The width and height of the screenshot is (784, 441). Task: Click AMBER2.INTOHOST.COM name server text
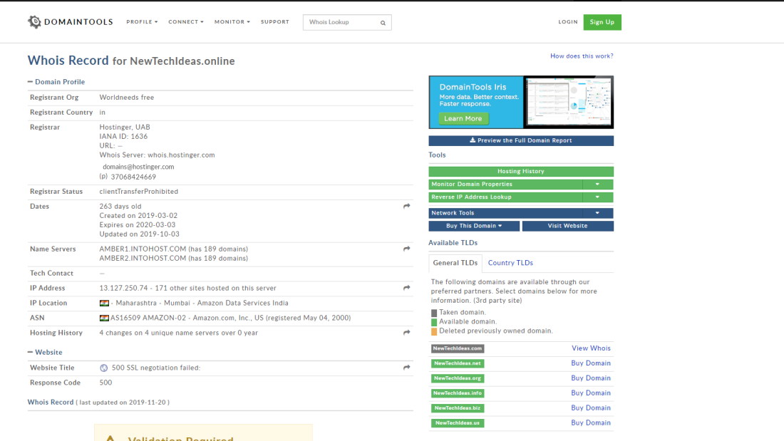tap(143, 259)
